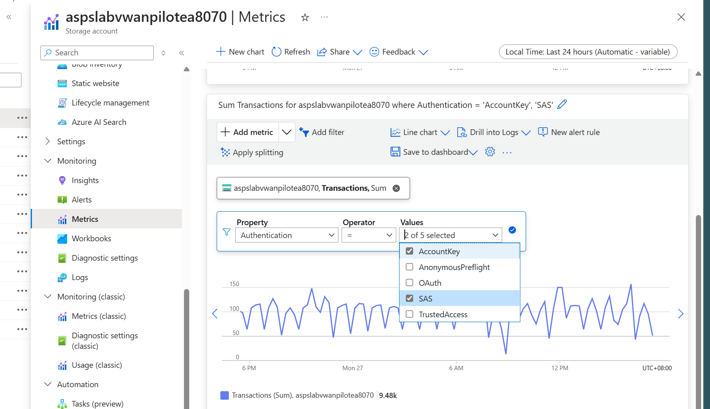Expand the Add metric dropdown arrow

pos(287,132)
